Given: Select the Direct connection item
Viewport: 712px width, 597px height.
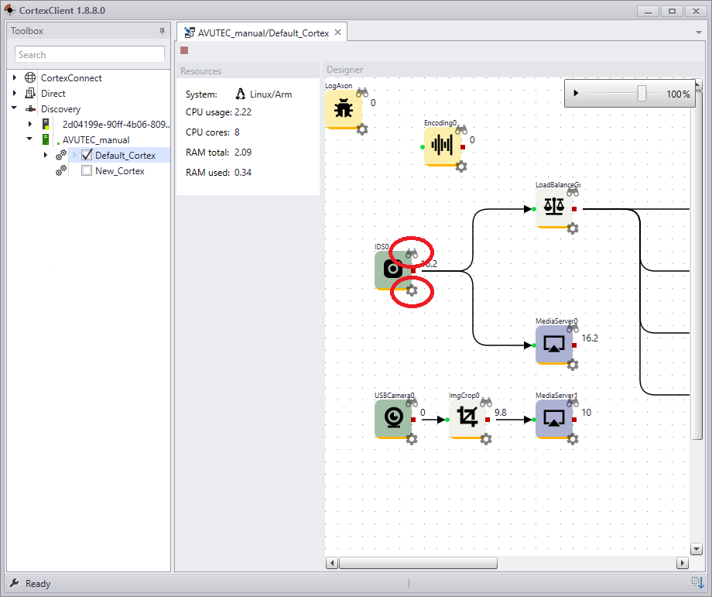Looking at the screenshot, I should point(53,93).
